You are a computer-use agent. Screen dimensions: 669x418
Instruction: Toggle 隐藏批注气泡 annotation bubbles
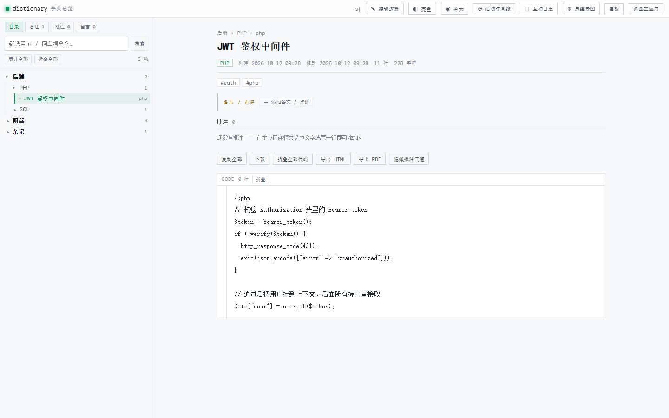click(x=409, y=159)
